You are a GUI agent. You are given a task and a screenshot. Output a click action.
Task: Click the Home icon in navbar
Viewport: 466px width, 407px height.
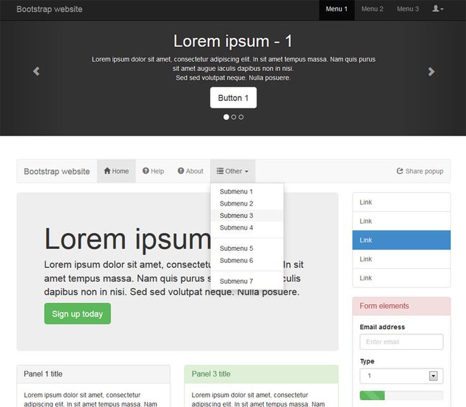(x=107, y=171)
